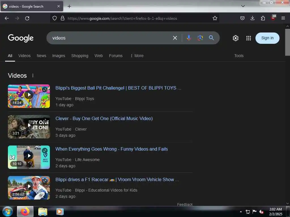The width and height of the screenshot is (290, 217).
Task: Open Google quick settings gear
Action: [235, 38]
